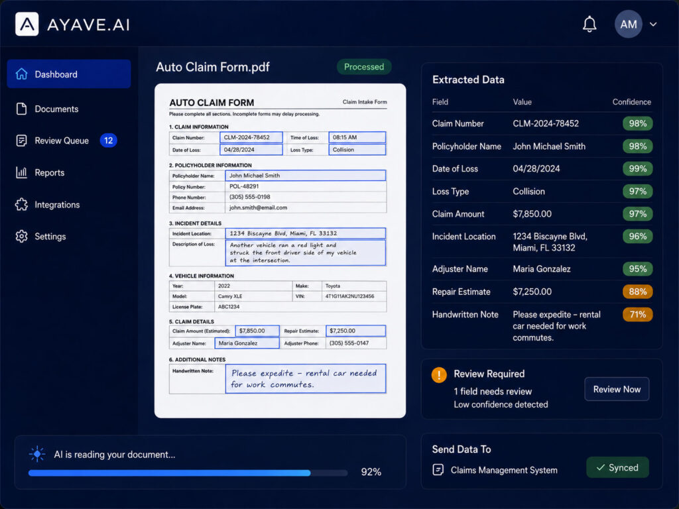Click the Settings gear icon
The image size is (679, 509).
[x=22, y=237]
